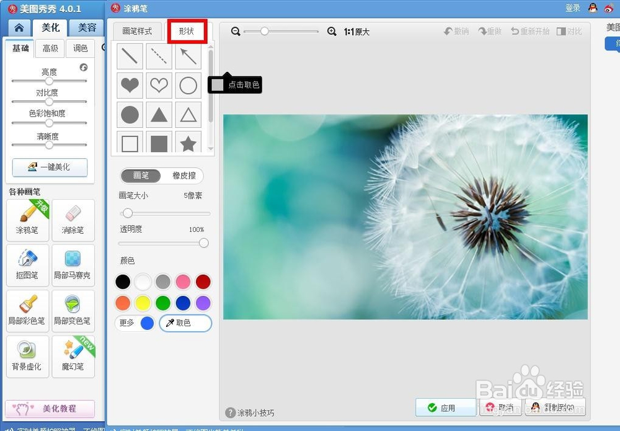Open the 背景虚化 background blur tool

[x=28, y=357]
